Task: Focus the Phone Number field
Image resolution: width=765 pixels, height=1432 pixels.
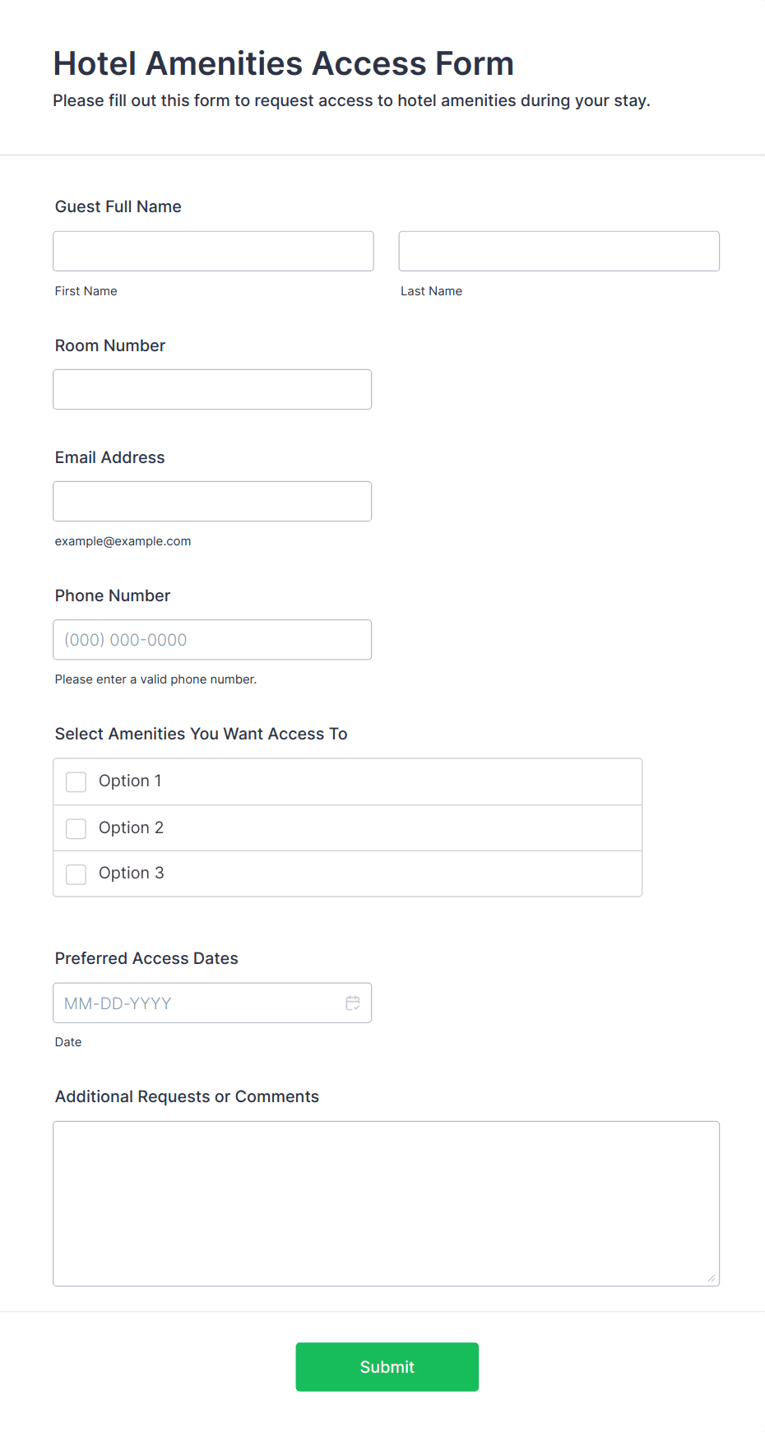Action: [x=212, y=639]
